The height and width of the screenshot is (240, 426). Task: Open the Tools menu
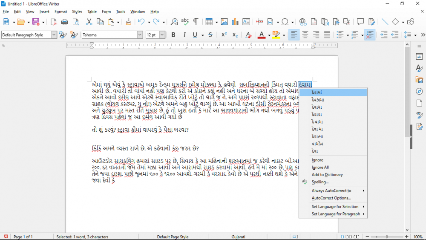121,12
